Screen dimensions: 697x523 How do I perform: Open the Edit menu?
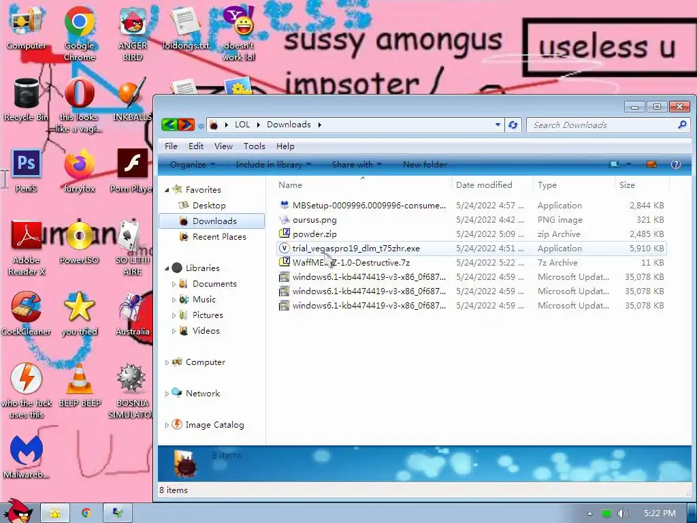pyautogui.click(x=195, y=146)
